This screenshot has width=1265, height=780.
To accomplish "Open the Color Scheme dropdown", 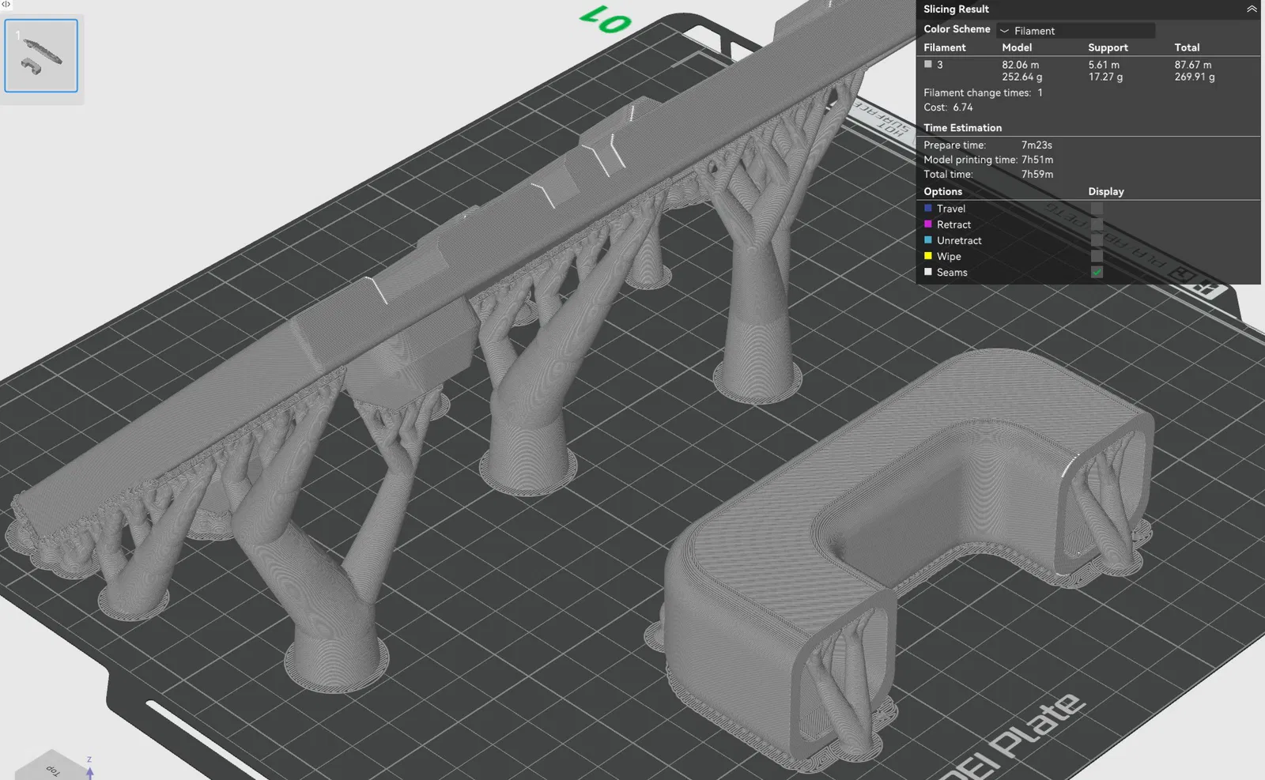I will pos(1075,31).
